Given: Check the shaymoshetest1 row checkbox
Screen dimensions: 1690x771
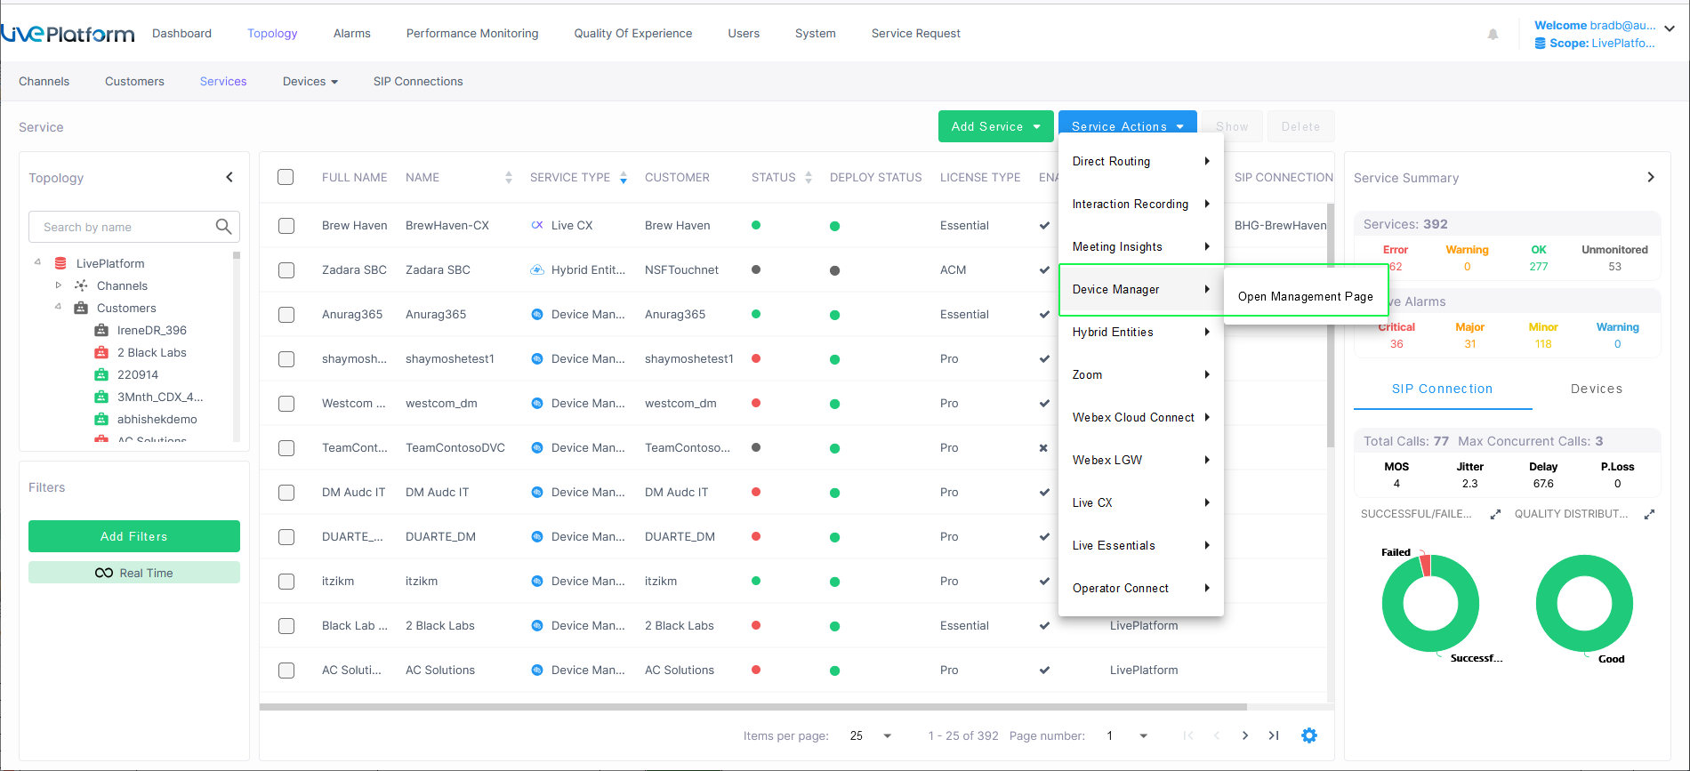Looking at the screenshot, I should coord(286,359).
